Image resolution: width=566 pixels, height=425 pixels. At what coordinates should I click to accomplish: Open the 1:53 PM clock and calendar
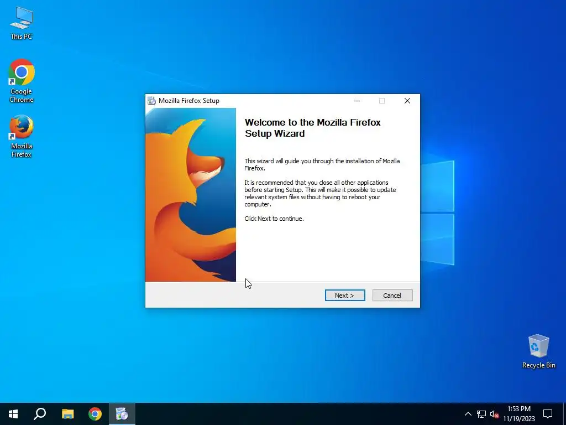[519, 414]
